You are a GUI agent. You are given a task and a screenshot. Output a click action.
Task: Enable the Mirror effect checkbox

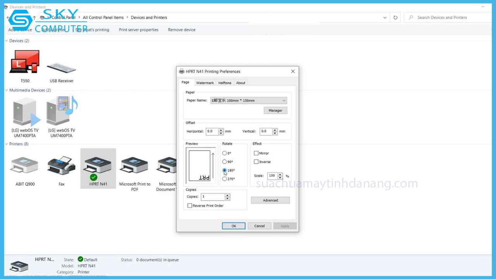tap(256, 153)
